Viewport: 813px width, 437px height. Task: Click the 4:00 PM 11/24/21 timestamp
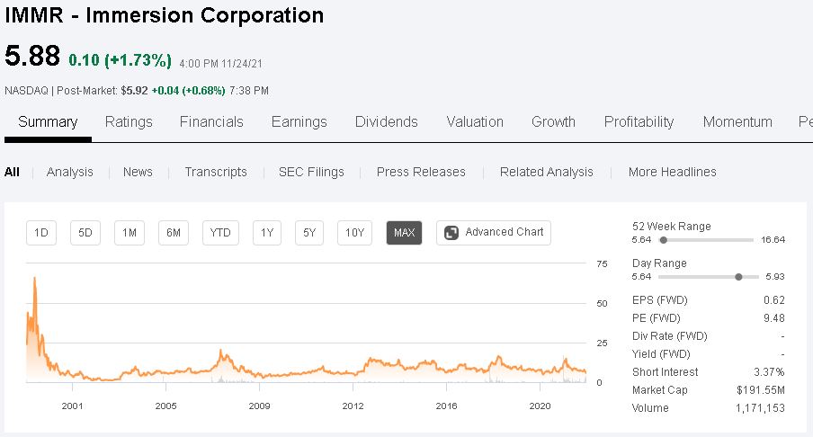point(221,64)
